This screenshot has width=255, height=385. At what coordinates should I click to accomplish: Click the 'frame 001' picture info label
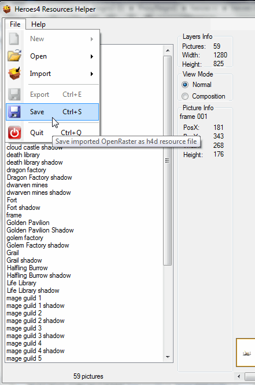coord(193,117)
